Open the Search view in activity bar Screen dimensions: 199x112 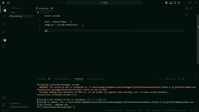coord(4,16)
